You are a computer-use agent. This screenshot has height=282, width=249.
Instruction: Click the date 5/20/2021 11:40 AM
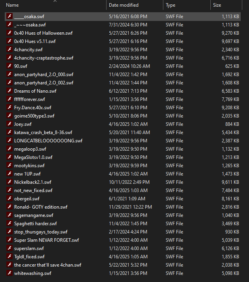(x=129, y=132)
